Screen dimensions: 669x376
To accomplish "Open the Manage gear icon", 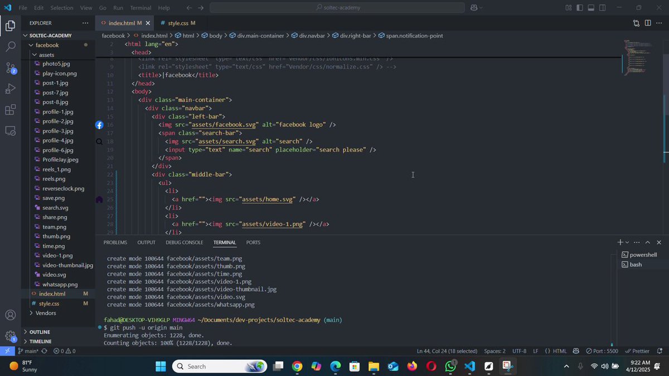I will click(x=10, y=336).
